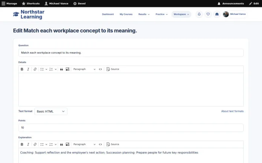The width and height of the screenshot is (262, 163).
Task: Open About text formats link
Action: coord(232,111)
